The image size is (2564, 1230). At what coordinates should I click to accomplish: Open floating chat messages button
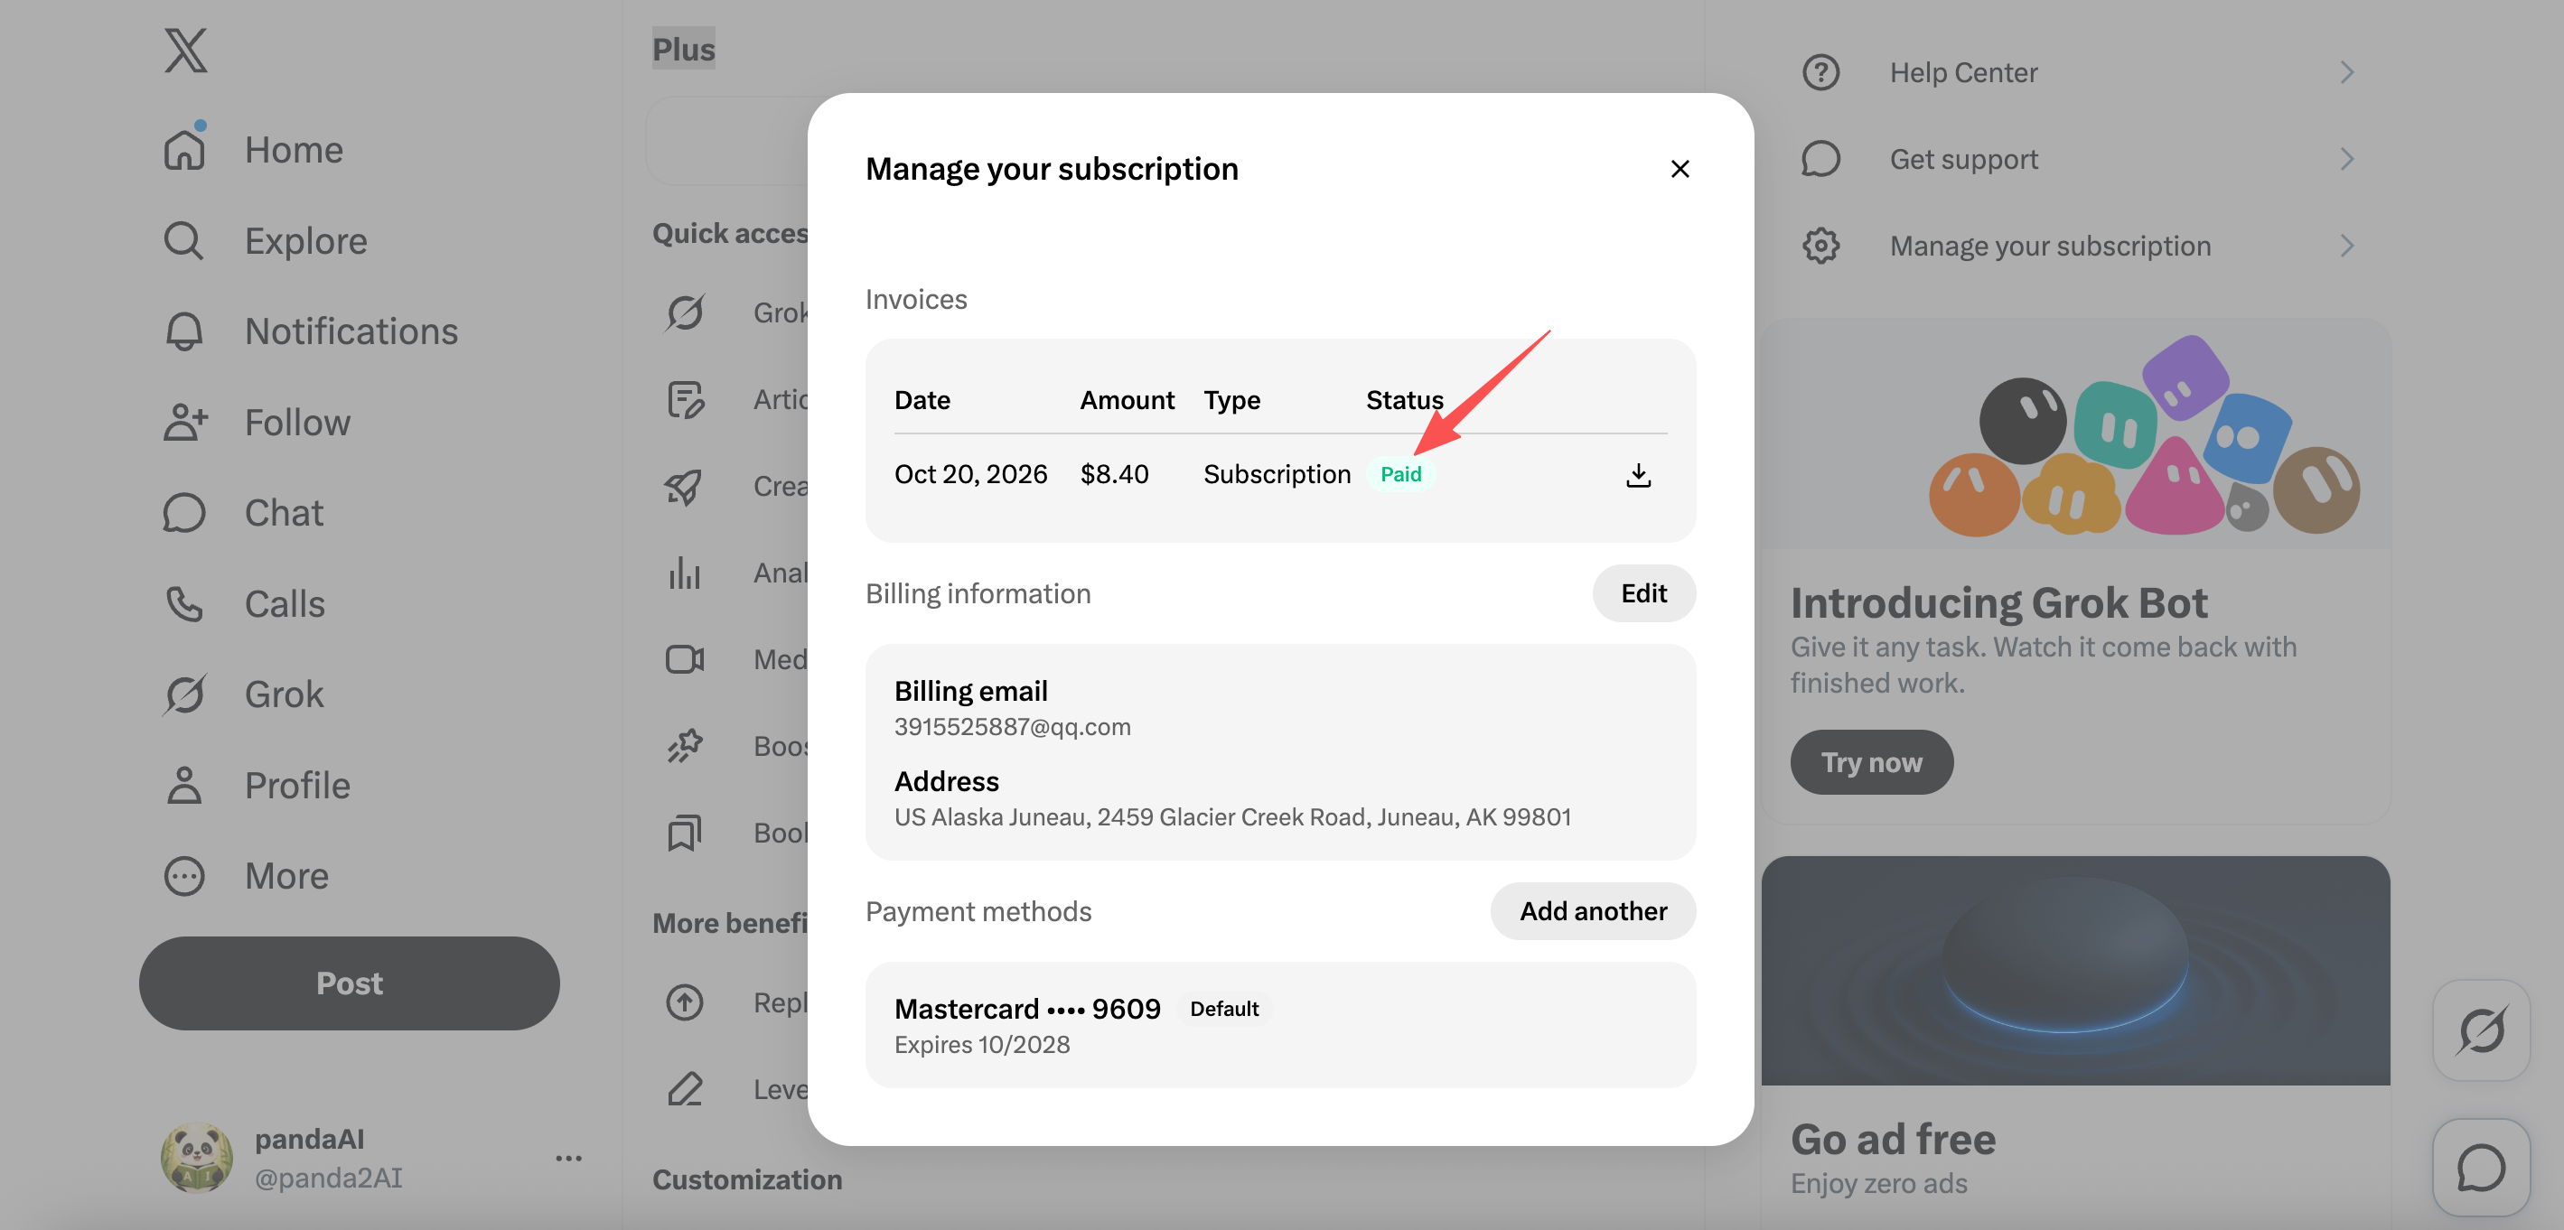2482,1169
